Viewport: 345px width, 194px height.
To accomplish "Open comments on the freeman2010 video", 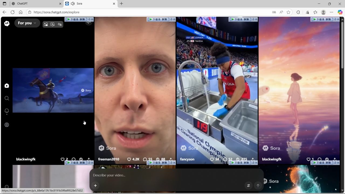I will pos(145,159).
